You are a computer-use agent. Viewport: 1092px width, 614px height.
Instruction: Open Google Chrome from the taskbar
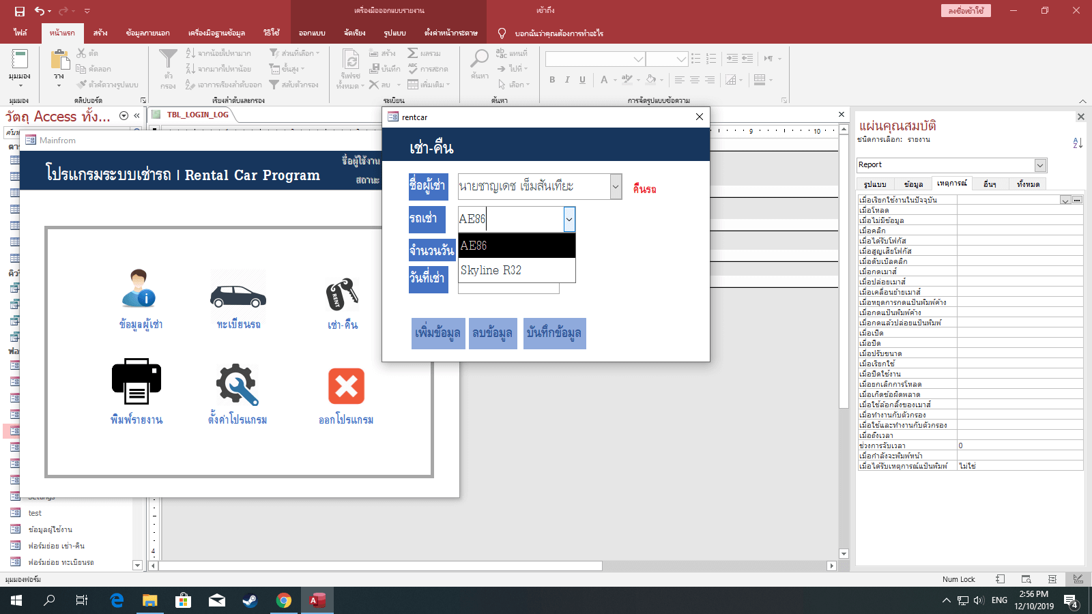(284, 600)
